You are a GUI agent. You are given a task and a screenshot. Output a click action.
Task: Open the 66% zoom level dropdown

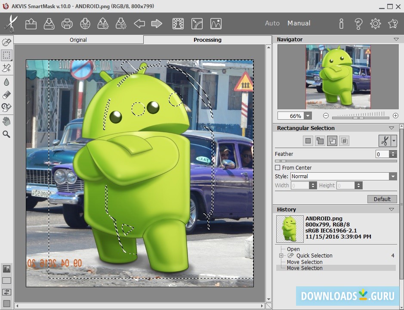(x=308, y=116)
